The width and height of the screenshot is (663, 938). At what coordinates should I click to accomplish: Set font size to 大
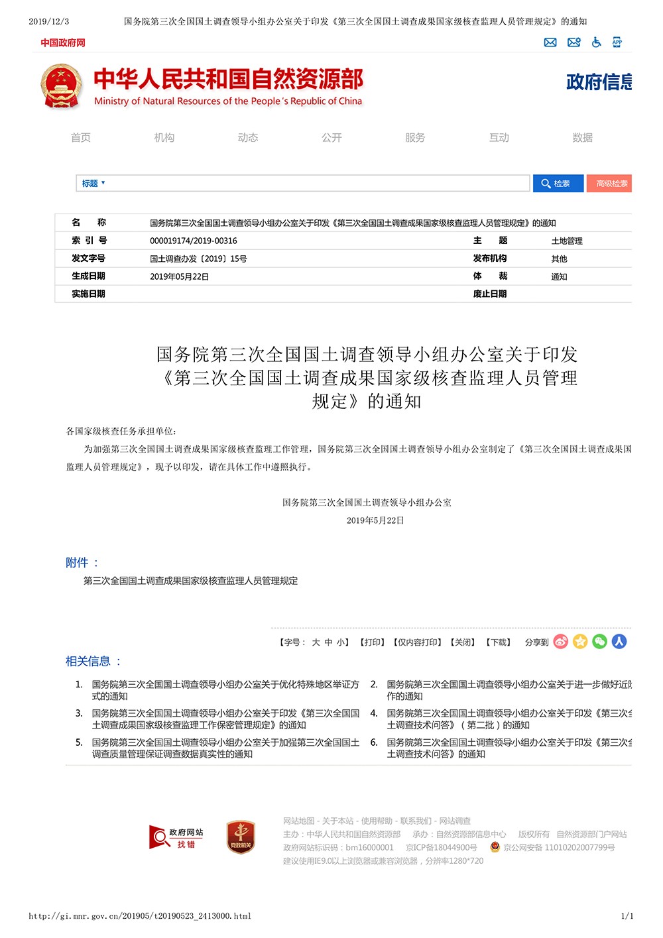[316, 642]
